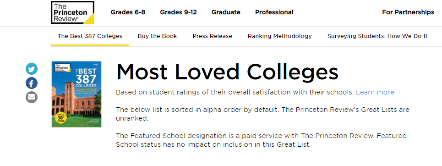The image size is (442, 166).
Task: Go to The Princeton Review logo homepage
Action: click(x=72, y=12)
